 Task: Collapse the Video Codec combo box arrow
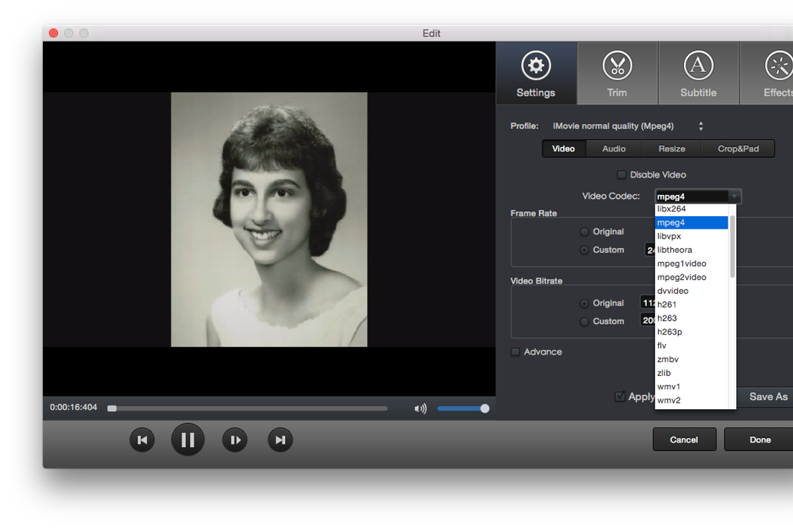734,196
